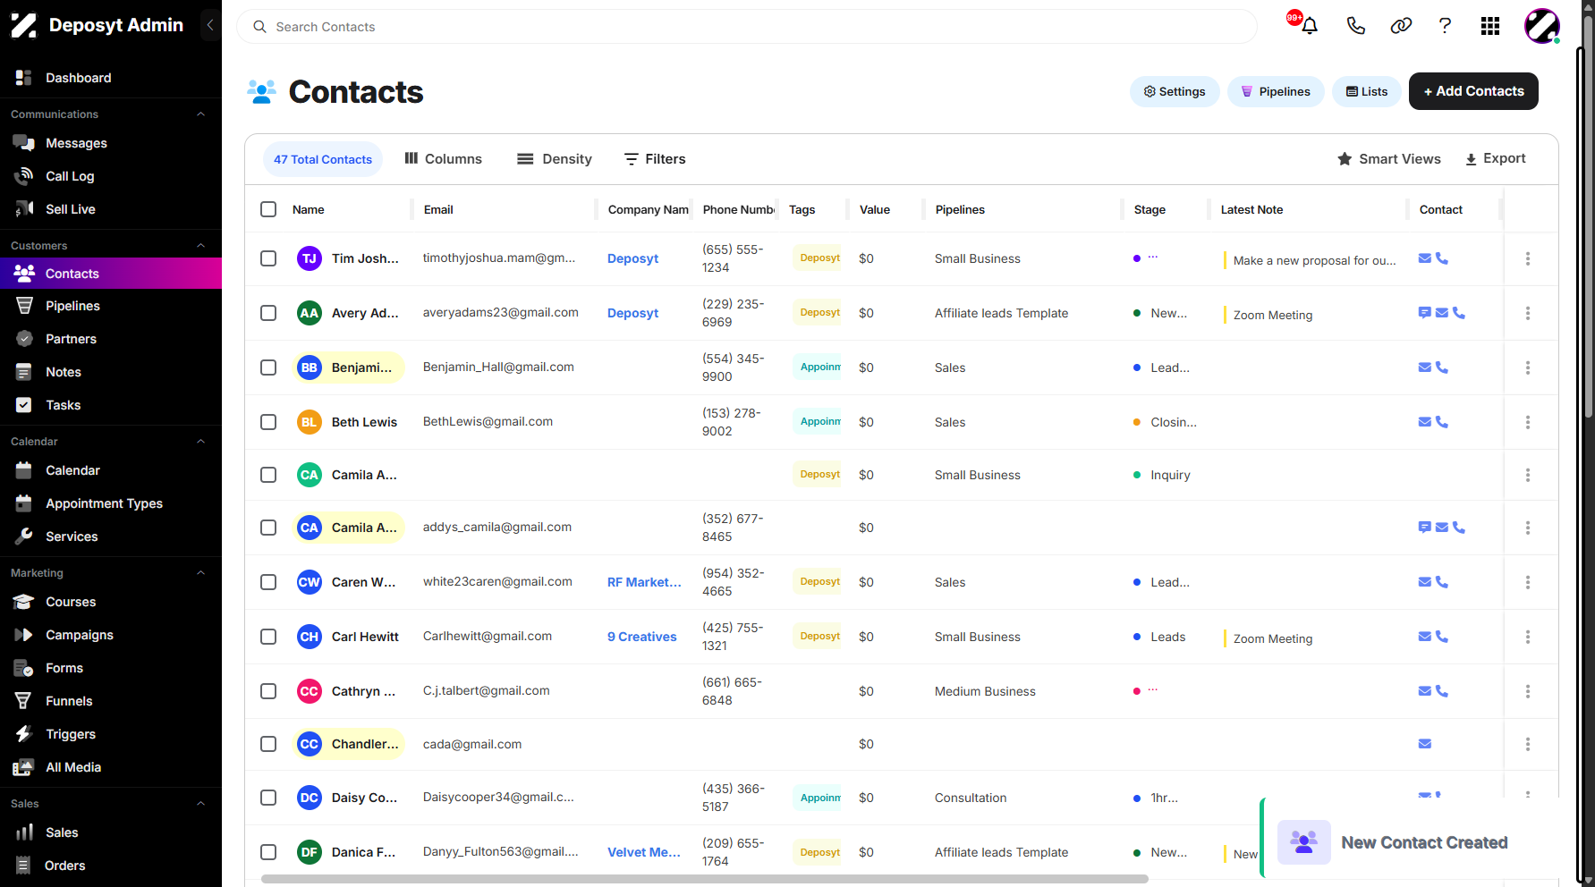Open the help question mark icon
Image resolution: width=1595 pixels, height=887 pixels.
coord(1445,26)
